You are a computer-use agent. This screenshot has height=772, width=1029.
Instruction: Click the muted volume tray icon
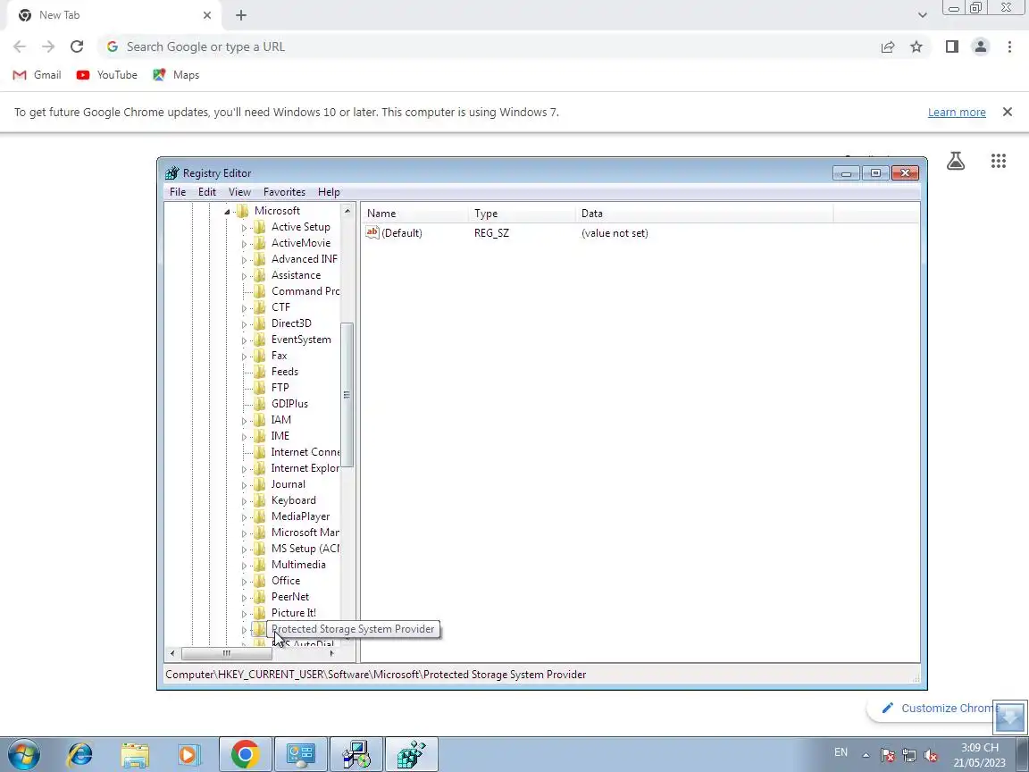click(x=931, y=755)
